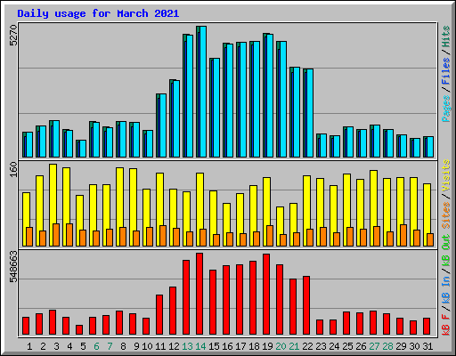Click the red kB bar for day 19
This screenshot has height=356, width=456.
[x=266, y=294]
